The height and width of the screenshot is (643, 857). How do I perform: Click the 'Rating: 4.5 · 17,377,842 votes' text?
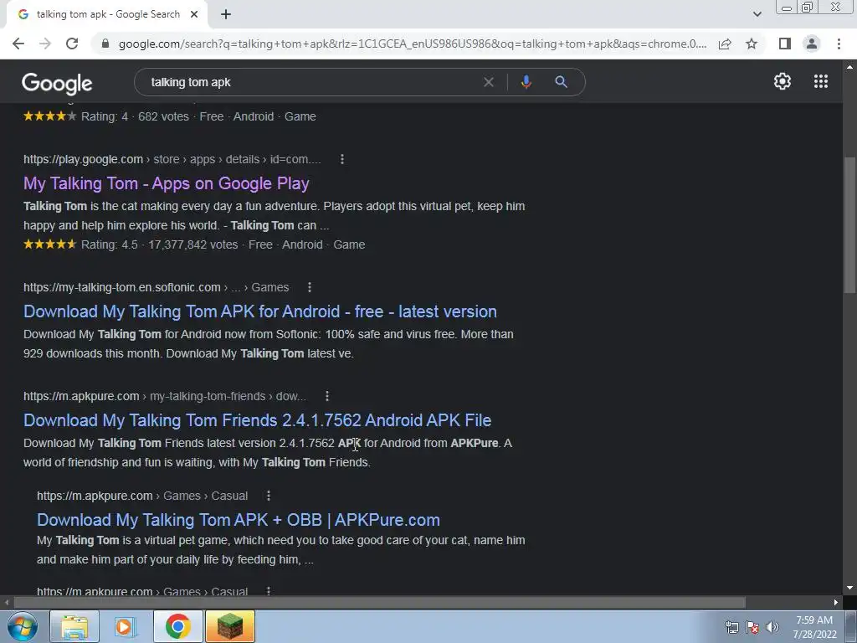point(160,244)
